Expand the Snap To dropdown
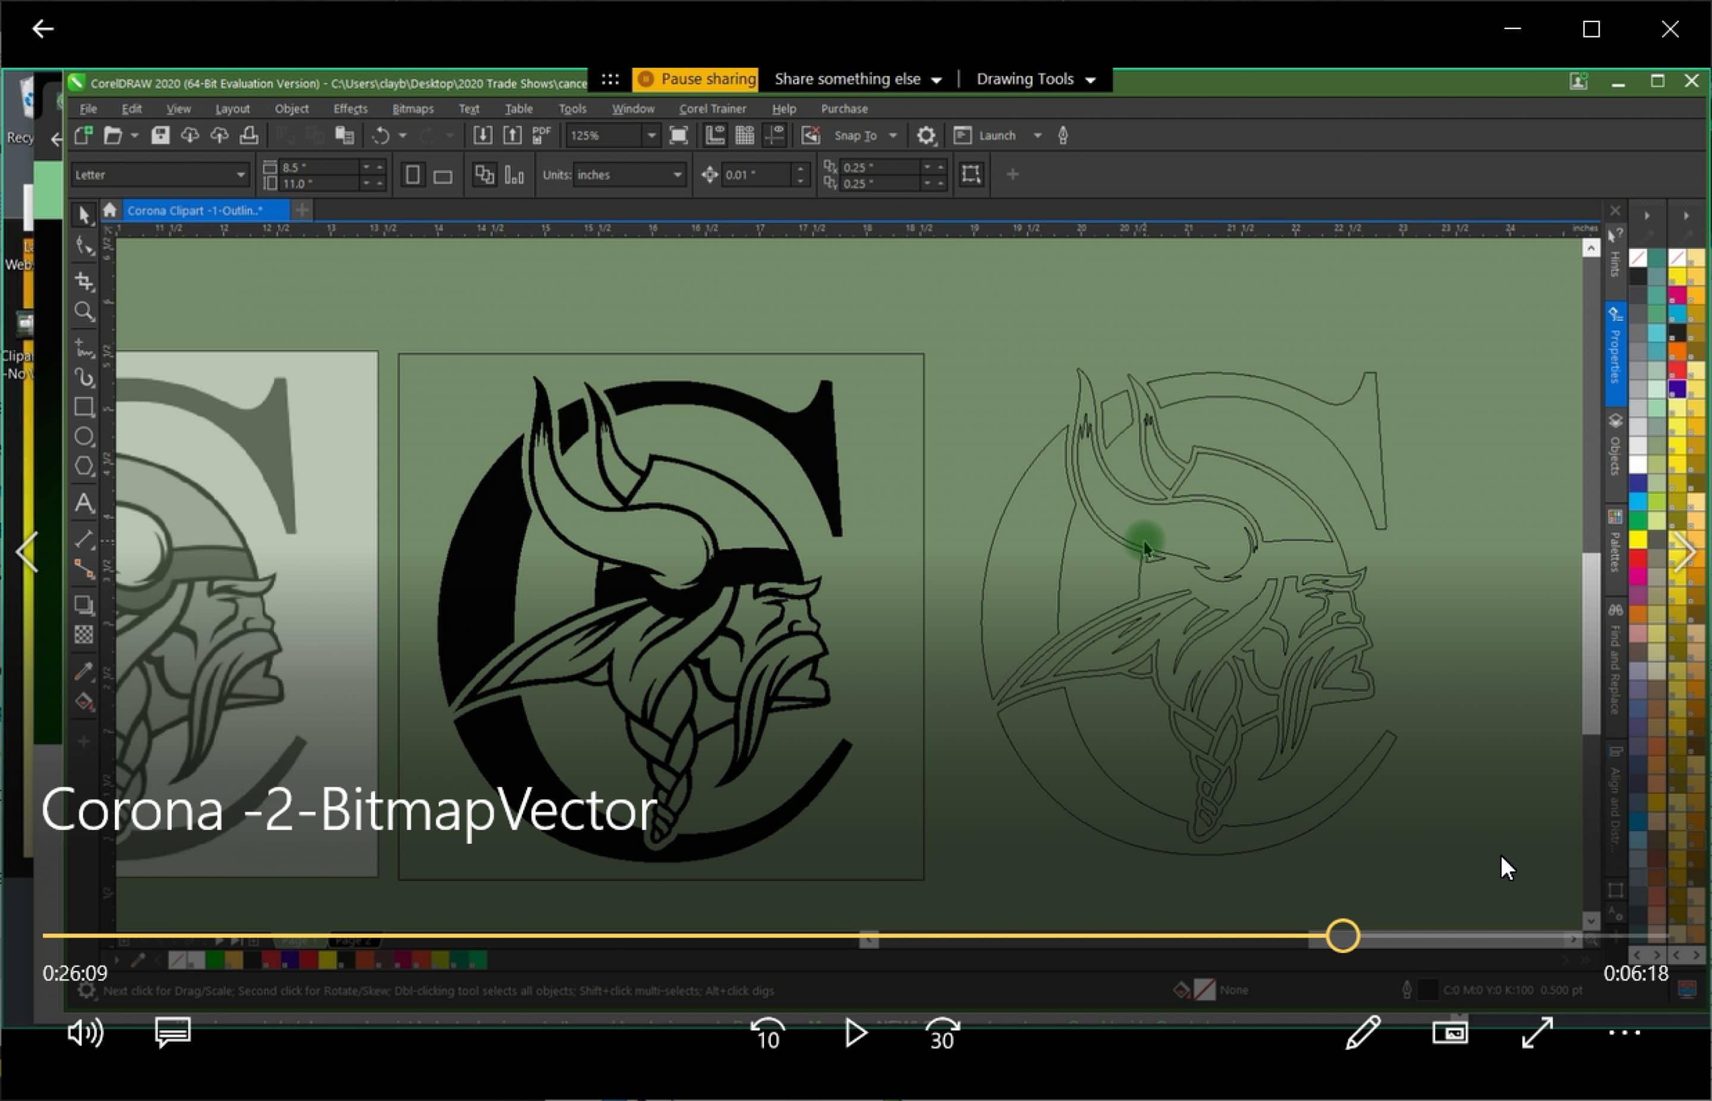This screenshot has height=1101, width=1712. [x=892, y=135]
